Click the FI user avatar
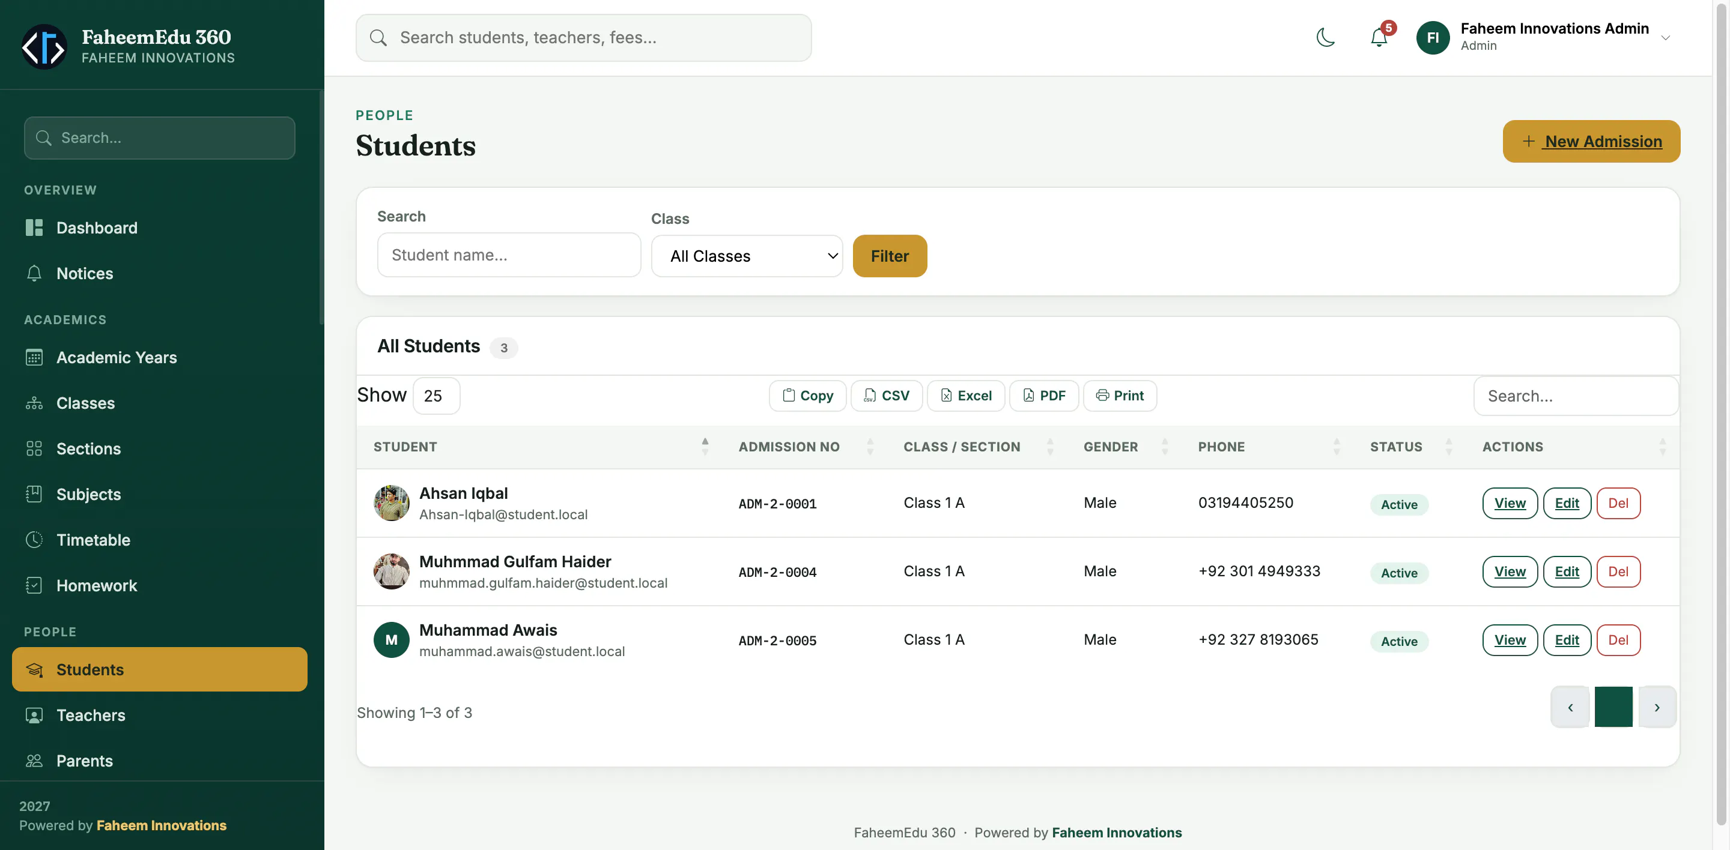 click(x=1433, y=38)
